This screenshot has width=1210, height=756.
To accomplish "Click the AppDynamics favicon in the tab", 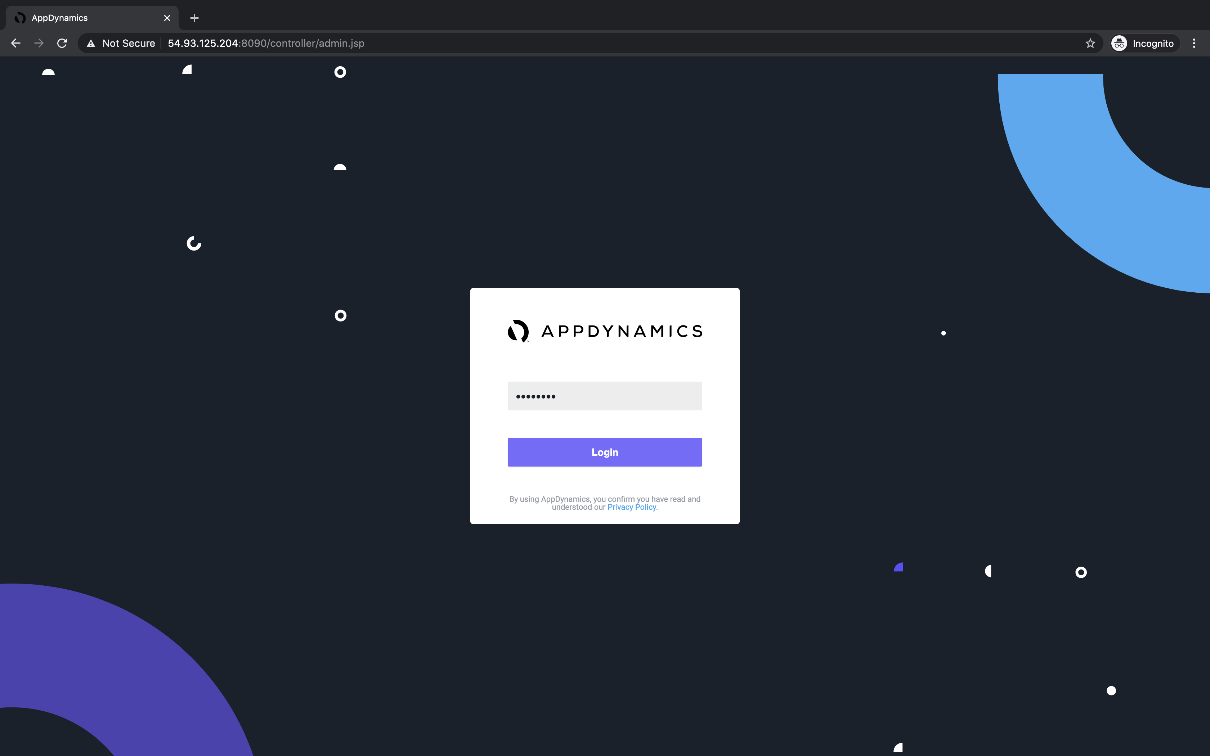I will tap(20, 18).
